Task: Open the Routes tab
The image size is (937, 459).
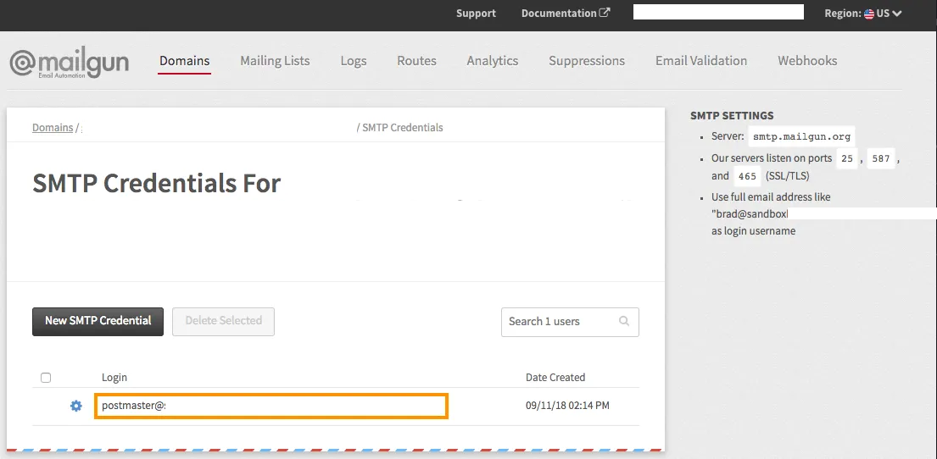Action: tap(416, 61)
